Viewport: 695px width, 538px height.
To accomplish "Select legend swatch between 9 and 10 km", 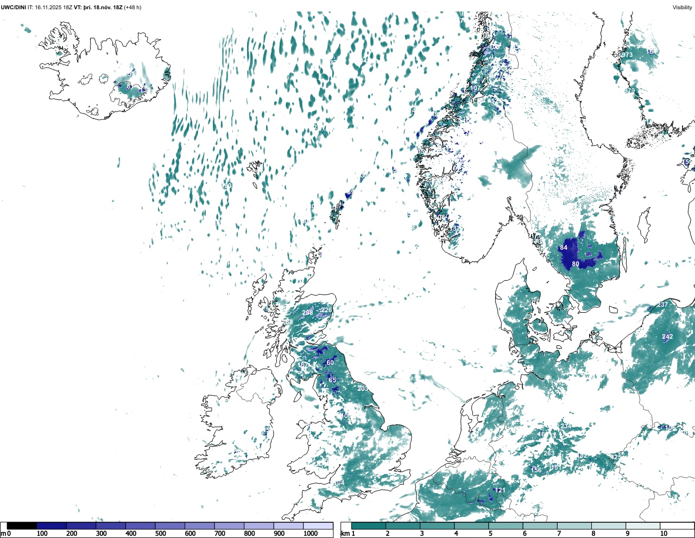I will (x=643, y=526).
